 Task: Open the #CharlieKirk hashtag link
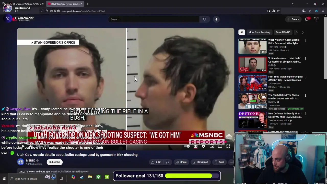[x=65, y=171]
